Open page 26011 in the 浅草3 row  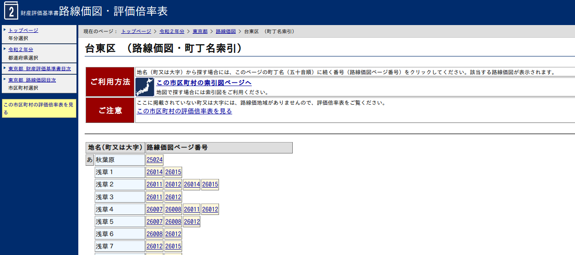[154, 197]
